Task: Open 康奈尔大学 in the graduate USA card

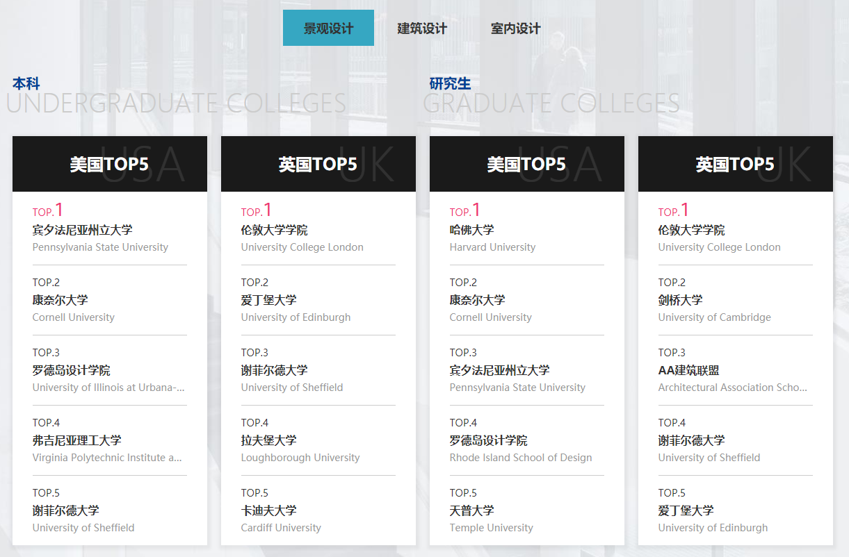Action: click(527, 300)
